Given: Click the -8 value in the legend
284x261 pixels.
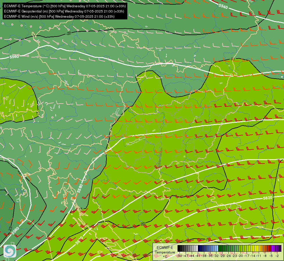Looking at the screenshot, I should pos(265,256).
